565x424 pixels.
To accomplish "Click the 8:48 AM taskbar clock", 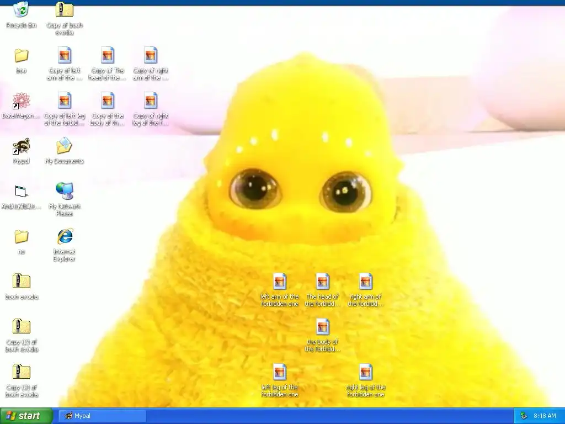I will pyautogui.click(x=545, y=416).
